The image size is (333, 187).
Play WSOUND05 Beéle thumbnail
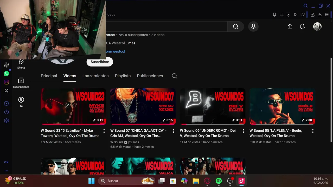coord(282,106)
